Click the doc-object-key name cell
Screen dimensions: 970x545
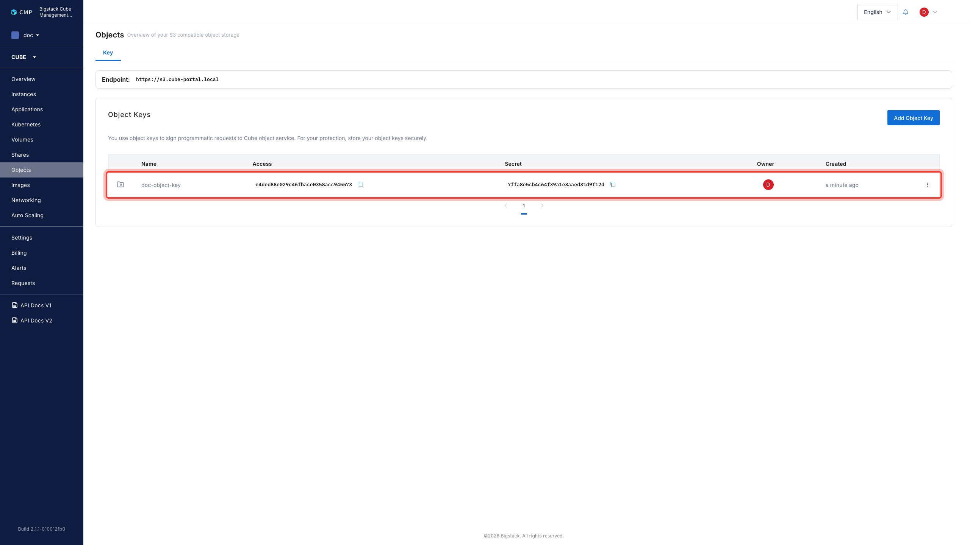coord(161,185)
